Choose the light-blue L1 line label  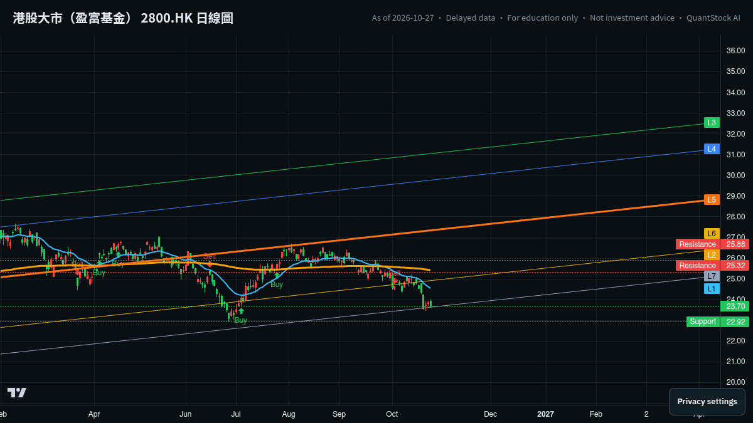coord(712,288)
